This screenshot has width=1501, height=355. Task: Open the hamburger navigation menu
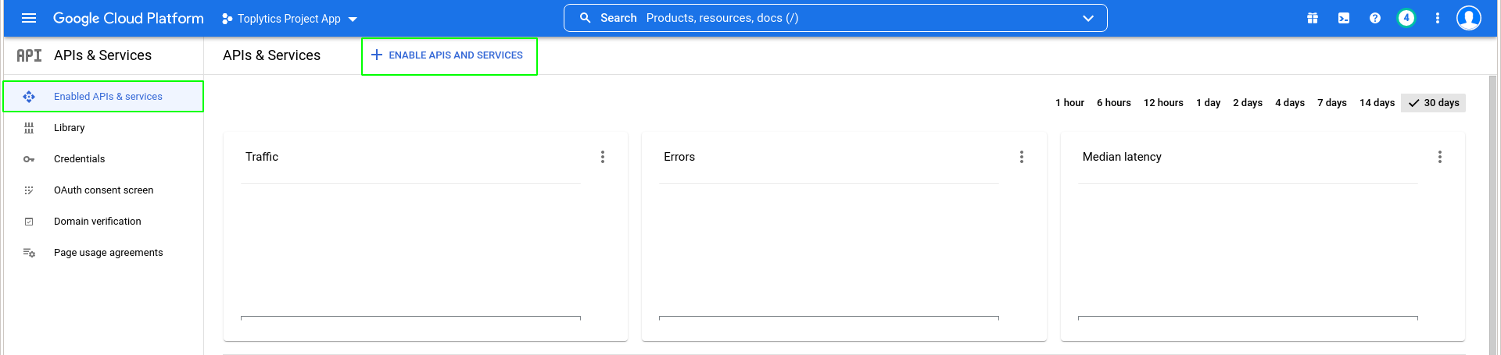tap(29, 18)
